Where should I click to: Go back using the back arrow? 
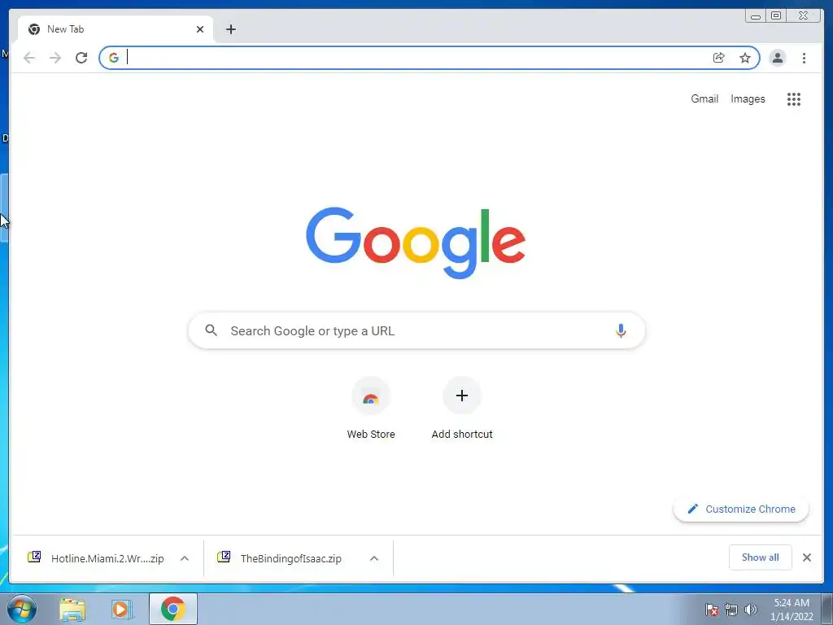[x=29, y=58]
